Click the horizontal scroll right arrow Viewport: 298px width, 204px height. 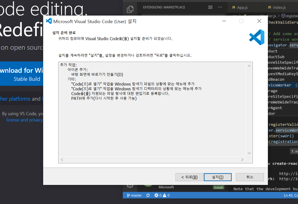point(242,160)
